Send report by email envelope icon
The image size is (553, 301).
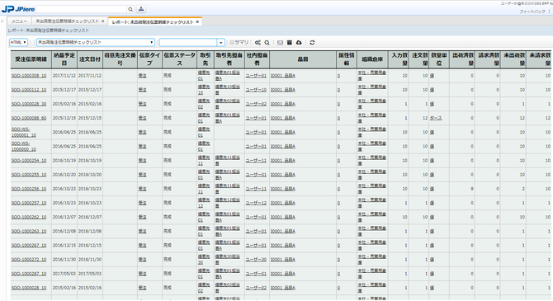pos(280,43)
